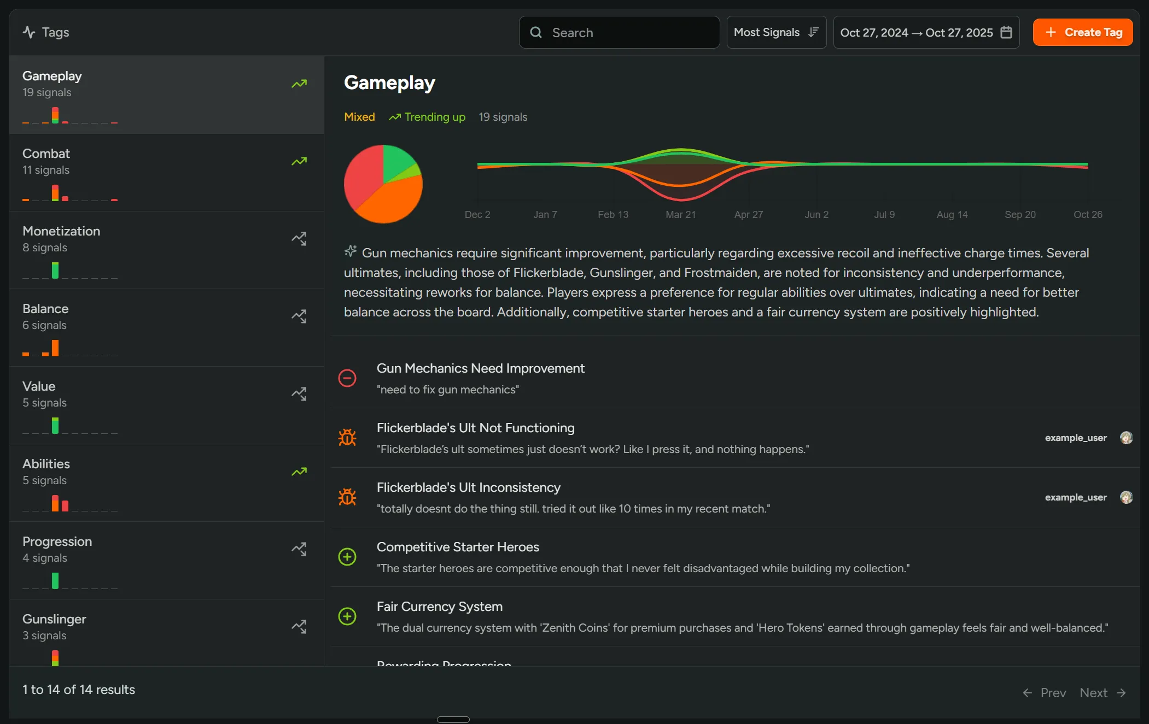The image size is (1149, 724).
Task: Click bug icon beside Flickerblade's Ult Not Functioning
Action: 347,438
